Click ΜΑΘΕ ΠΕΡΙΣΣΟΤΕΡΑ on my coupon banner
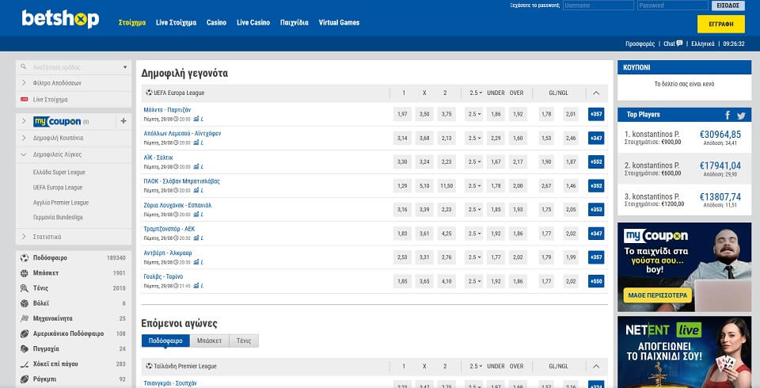The width and height of the screenshot is (760, 388). pos(657,295)
